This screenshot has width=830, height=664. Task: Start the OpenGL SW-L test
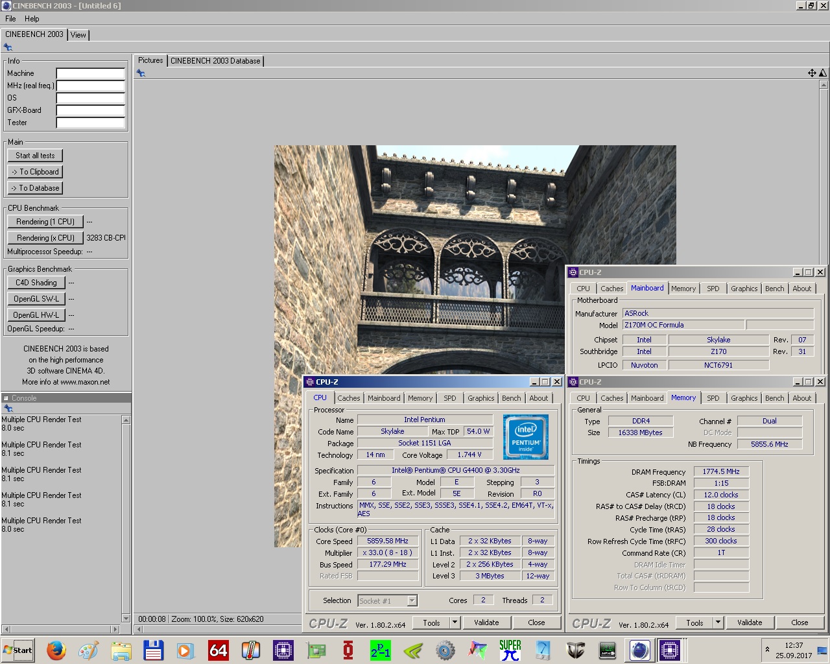(x=36, y=299)
